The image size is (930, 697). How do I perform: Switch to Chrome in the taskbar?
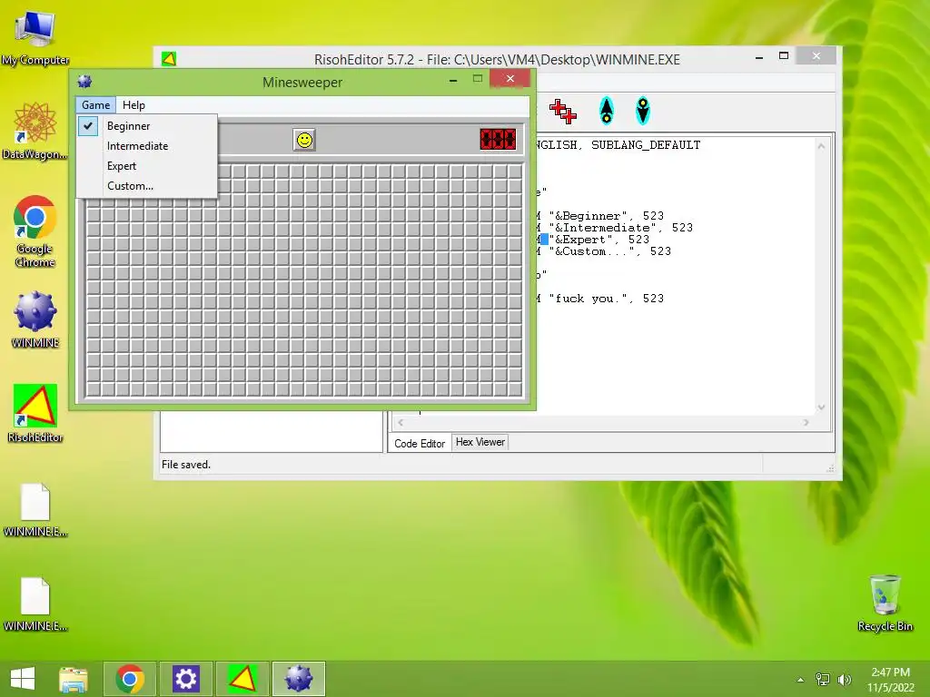click(130, 679)
